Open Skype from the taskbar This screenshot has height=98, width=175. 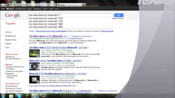click(x=19, y=96)
